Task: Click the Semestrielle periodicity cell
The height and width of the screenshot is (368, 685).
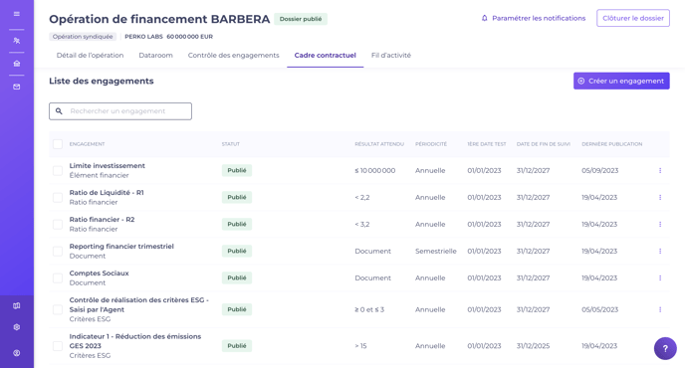Action: click(435, 251)
